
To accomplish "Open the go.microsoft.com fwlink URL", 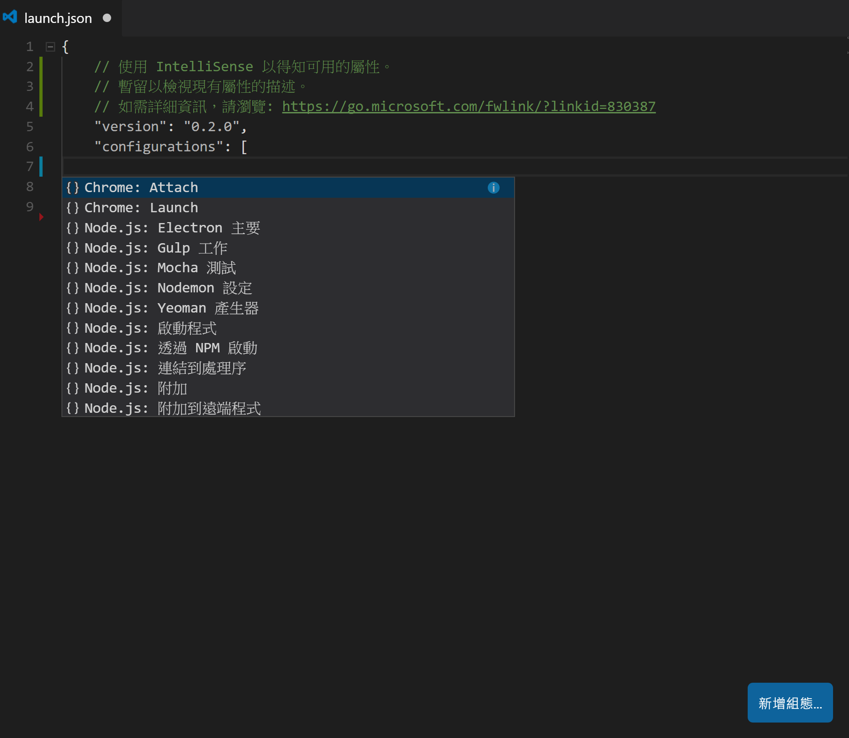I will (x=469, y=106).
